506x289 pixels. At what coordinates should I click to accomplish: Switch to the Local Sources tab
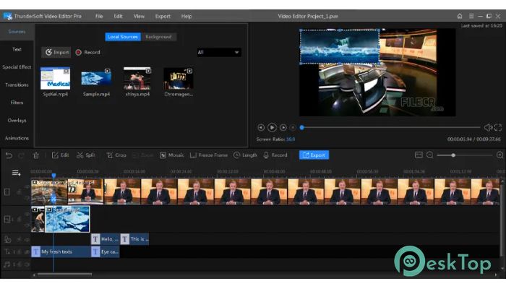tap(123, 37)
